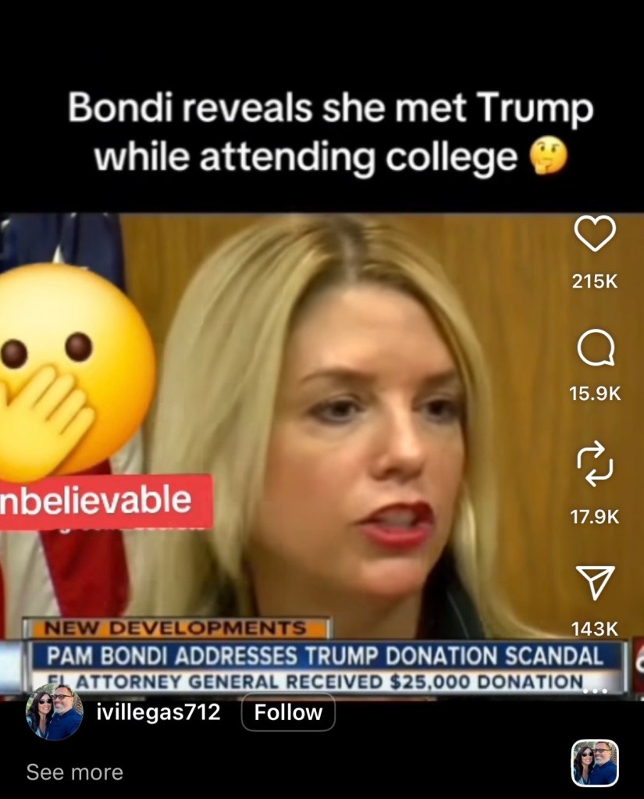Expand caption with See more

(x=75, y=772)
